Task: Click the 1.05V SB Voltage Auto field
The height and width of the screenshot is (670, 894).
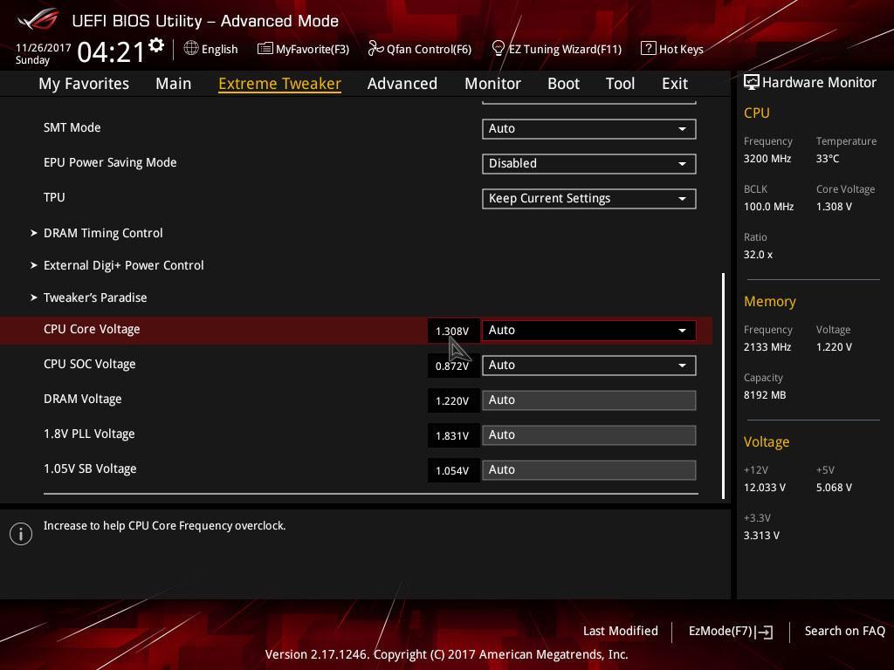Action: (589, 470)
